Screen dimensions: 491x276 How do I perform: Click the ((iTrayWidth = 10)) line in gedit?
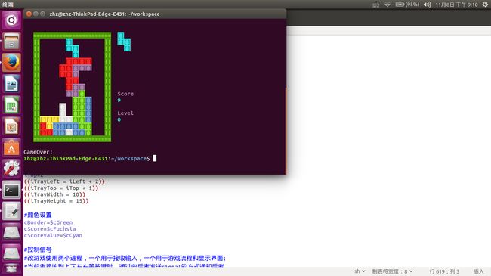click(x=54, y=194)
